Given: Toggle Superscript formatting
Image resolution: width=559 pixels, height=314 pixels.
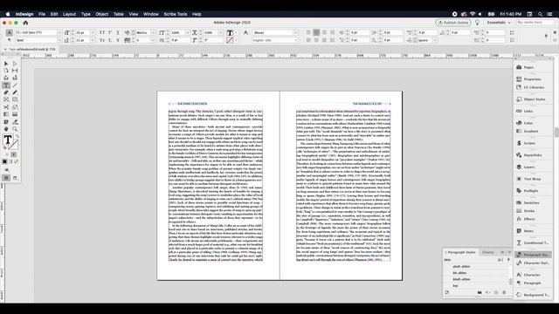Looking at the screenshot, I should [x=110, y=32].
